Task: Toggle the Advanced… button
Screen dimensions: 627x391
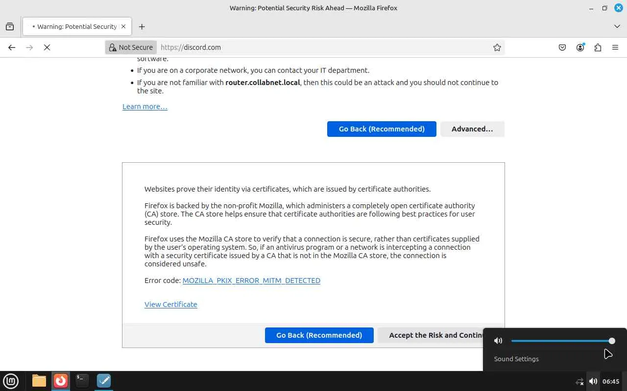Action: click(x=472, y=129)
